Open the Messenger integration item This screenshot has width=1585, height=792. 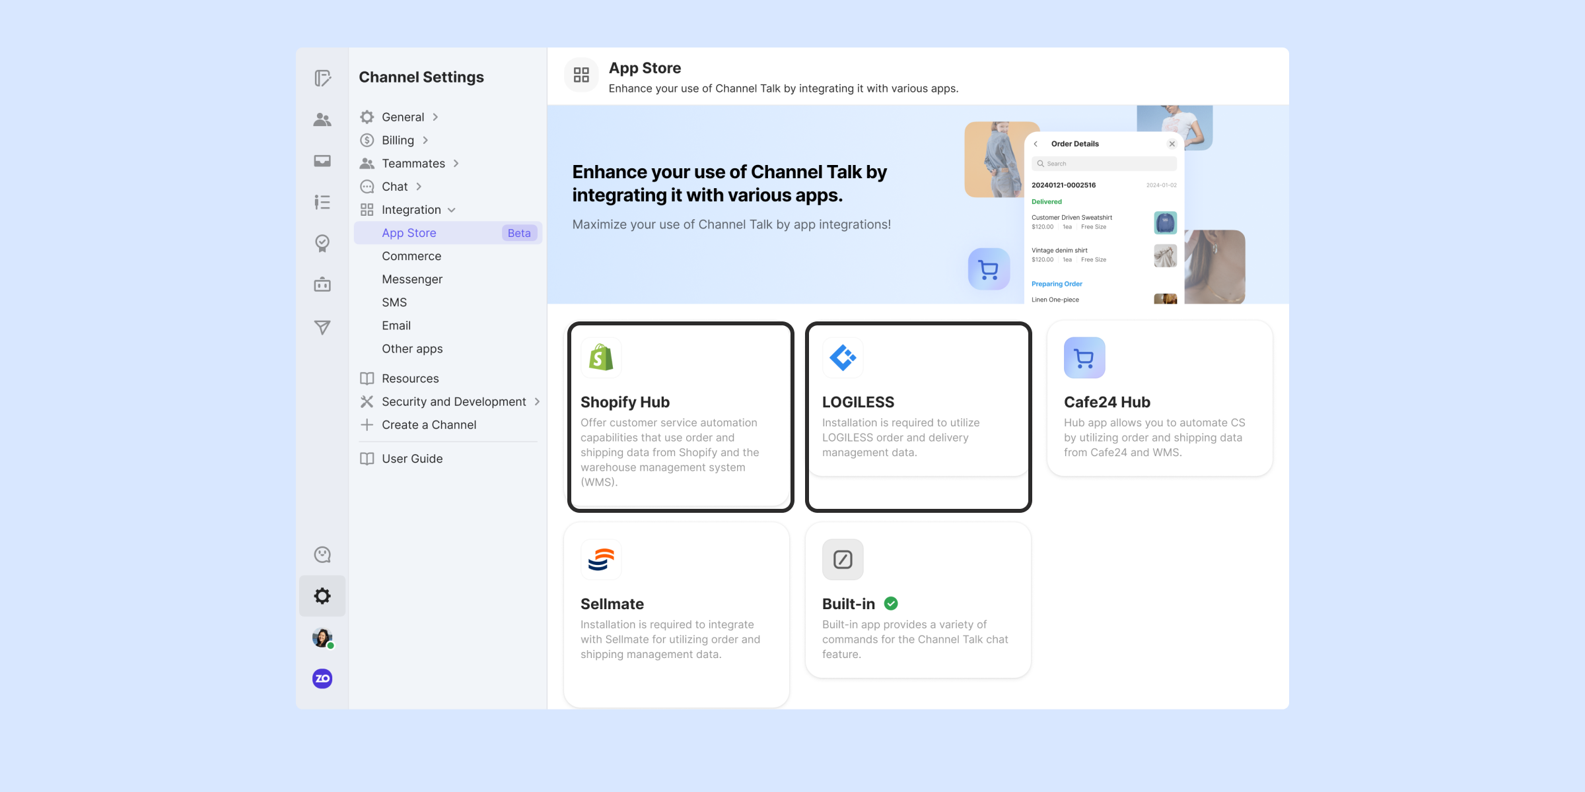pyautogui.click(x=412, y=279)
